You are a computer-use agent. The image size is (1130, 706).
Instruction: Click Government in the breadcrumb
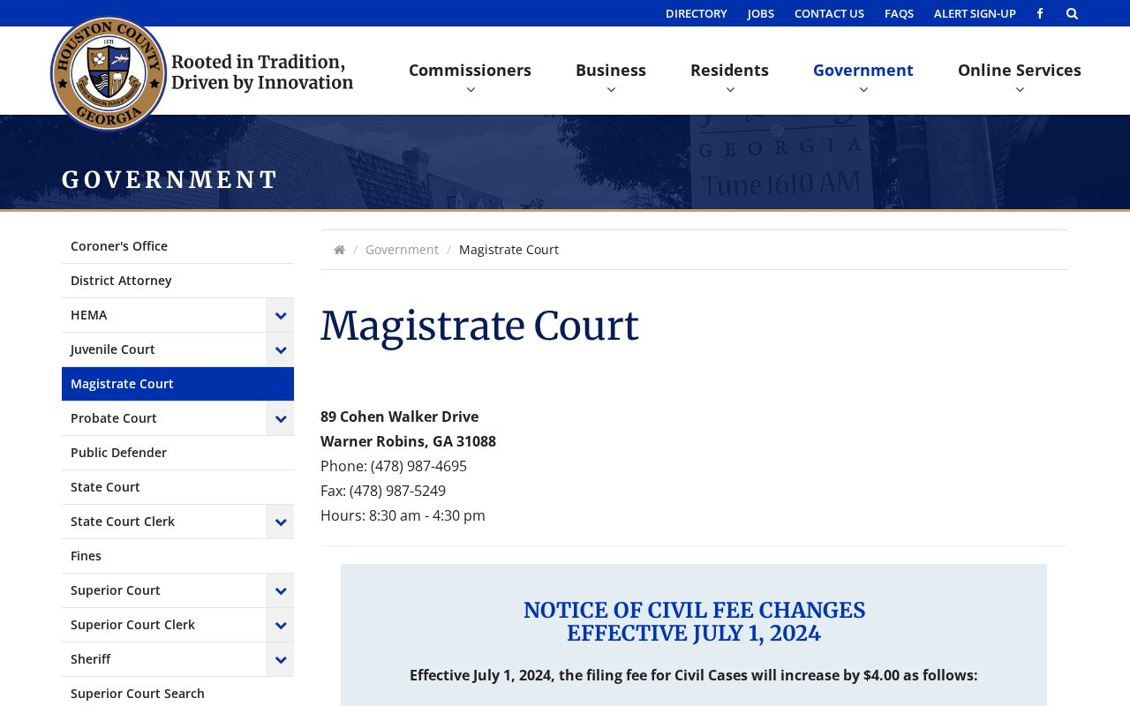402,250
